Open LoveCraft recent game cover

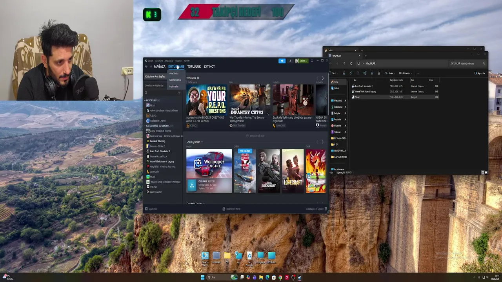coord(293,171)
